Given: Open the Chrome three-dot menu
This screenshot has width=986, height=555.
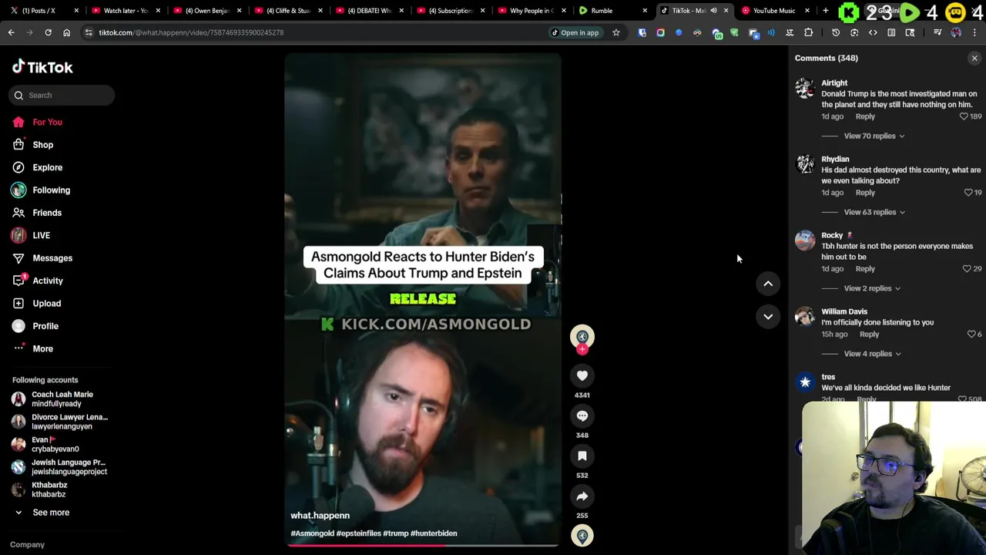Looking at the screenshot, I should point(974,32).
